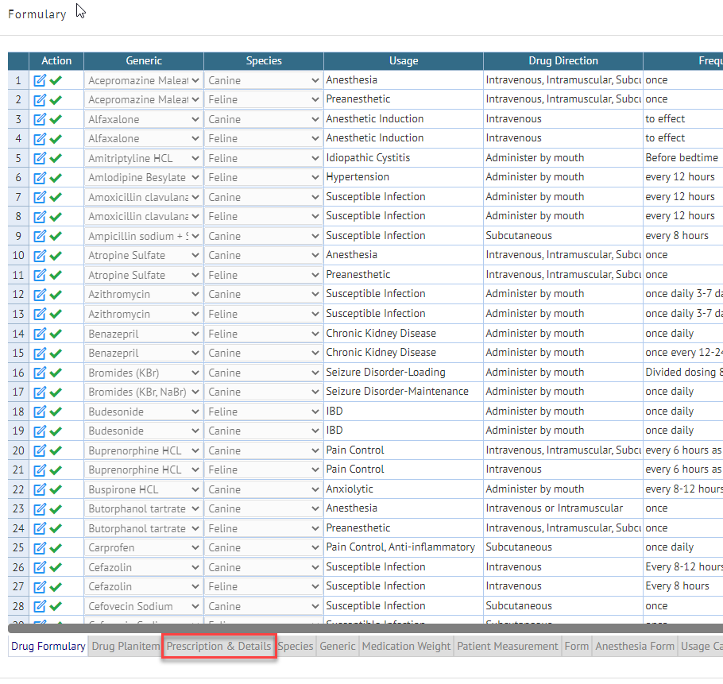This screenshot has height=684, width=723.
Task: Click the edit icon in row 1
Action: click(x=40, y=80)
